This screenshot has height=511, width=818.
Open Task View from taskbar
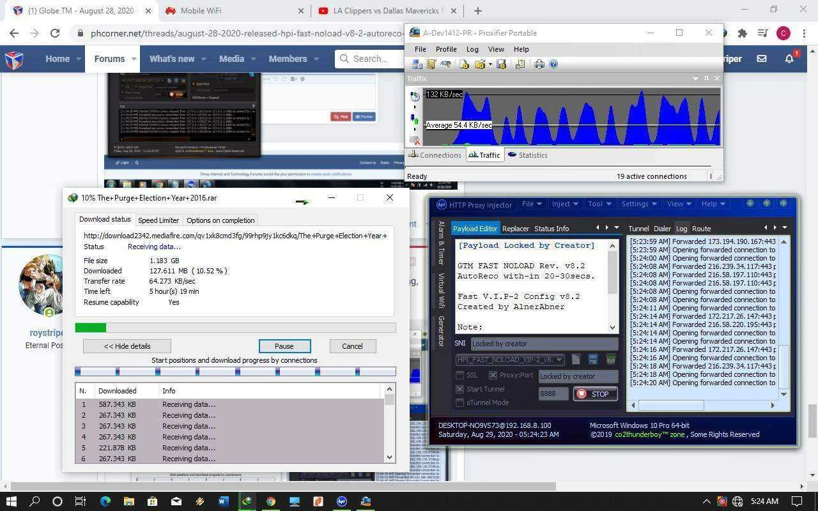(81, 501)
